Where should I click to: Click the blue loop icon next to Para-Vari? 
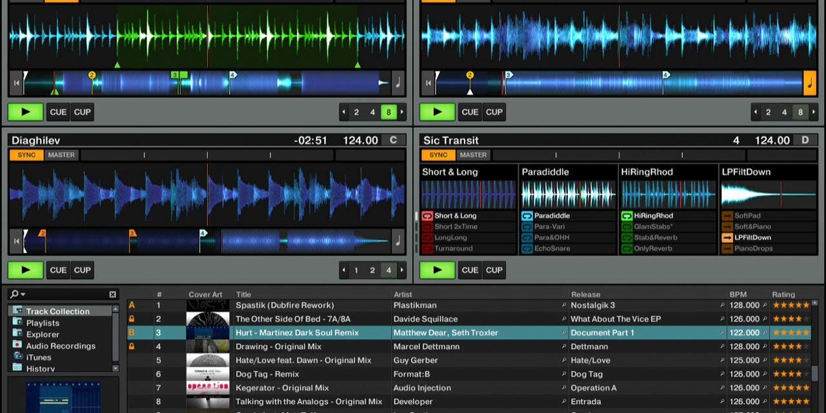coord(526,227)
